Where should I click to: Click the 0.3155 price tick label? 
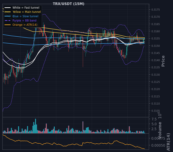156,38
